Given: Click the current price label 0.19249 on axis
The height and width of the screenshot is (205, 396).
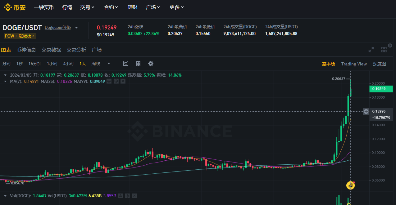Looking at the screenshot, I should click(x=381, y=89).
